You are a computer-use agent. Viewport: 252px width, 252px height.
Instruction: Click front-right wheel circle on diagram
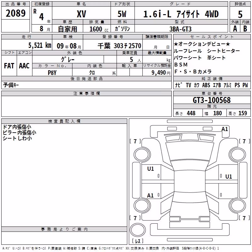coord(238,154)
